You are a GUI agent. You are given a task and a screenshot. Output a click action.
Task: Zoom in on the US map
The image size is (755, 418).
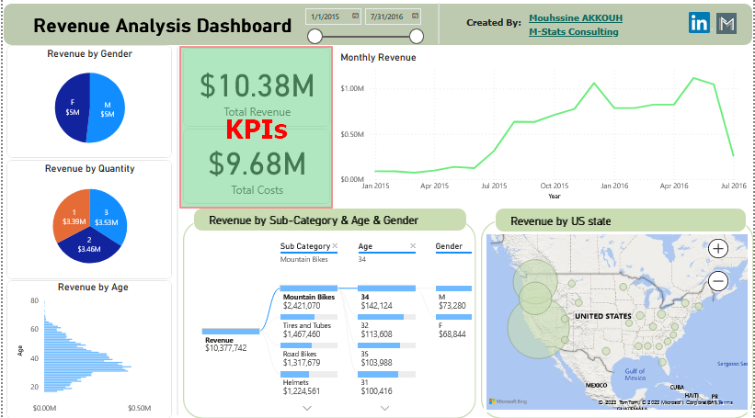[x=718, y=248]
